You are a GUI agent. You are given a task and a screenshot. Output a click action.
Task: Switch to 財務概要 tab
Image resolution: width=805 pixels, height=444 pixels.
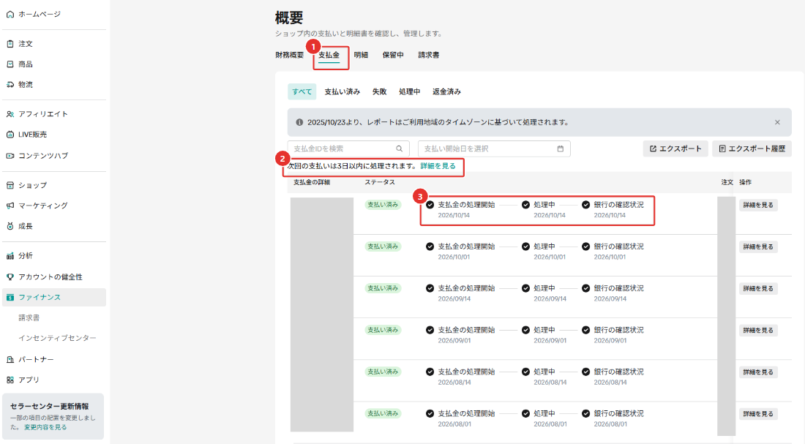point(290,55)
